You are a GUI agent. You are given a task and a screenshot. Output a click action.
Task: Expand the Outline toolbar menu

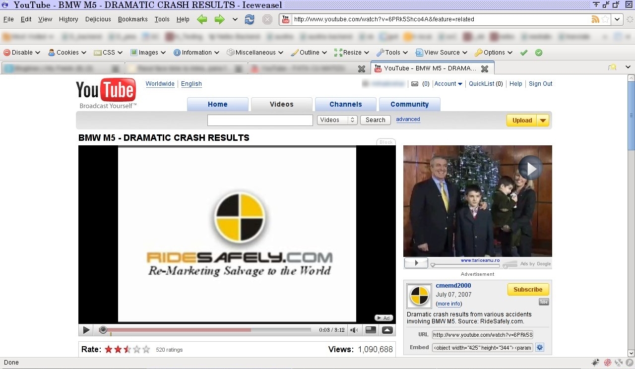(x=309, y=53)
